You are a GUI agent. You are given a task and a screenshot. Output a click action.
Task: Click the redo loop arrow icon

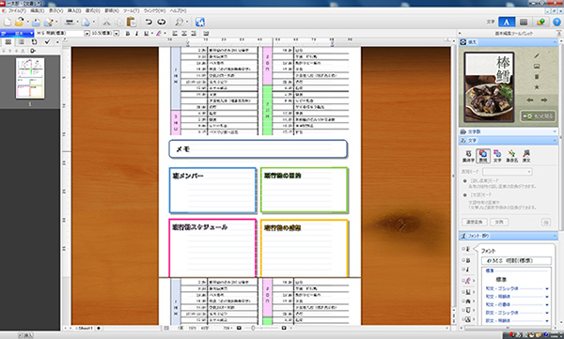click(162, 22)
